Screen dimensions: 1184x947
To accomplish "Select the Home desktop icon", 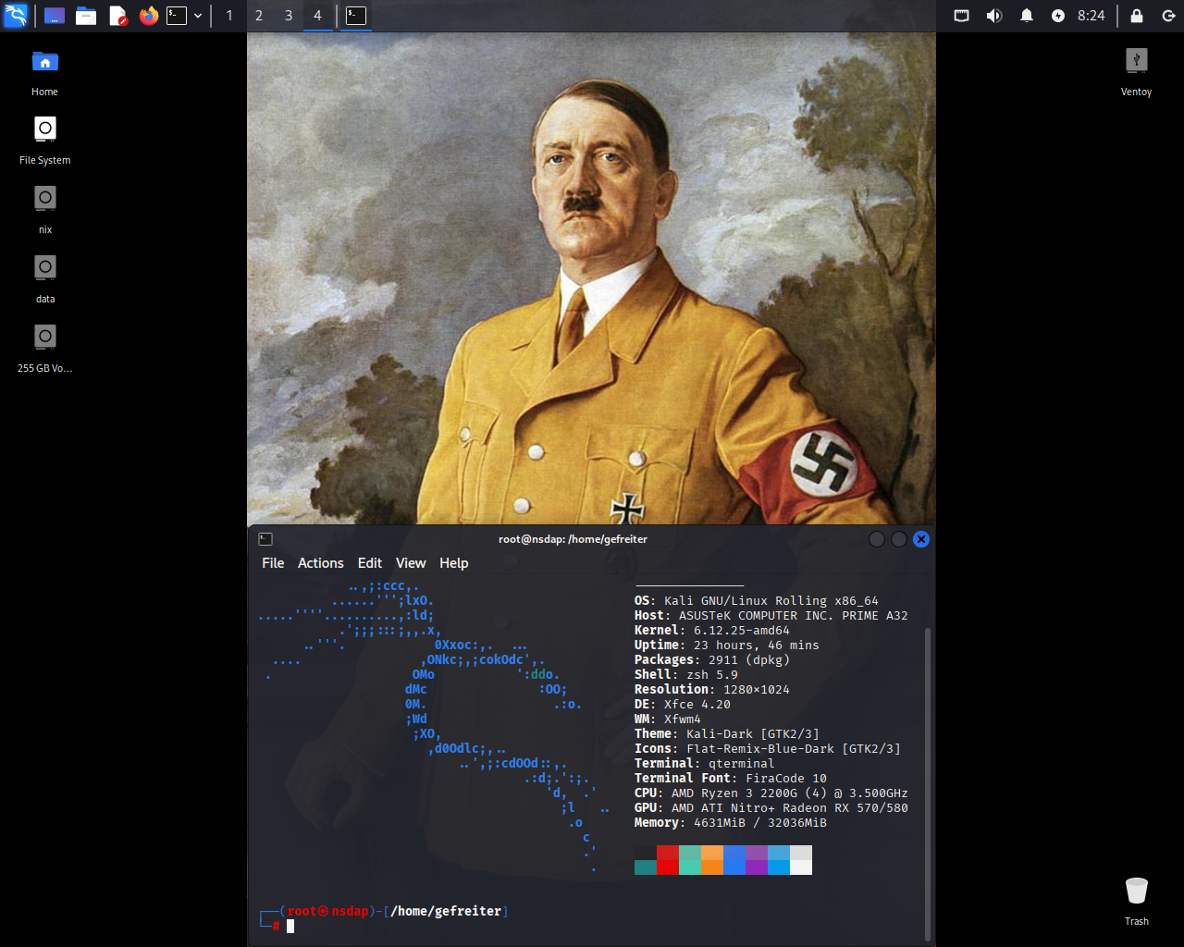I will pos(44,72).
